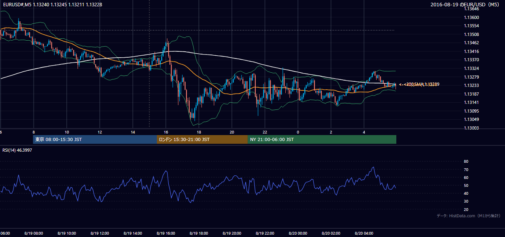The height and width of the screenshot is (237, 505).
Task: Click price axis label 1.13462
Action: (x=471, y=43)
